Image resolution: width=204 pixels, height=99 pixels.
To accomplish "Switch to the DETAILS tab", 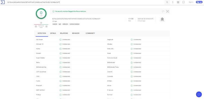I will click(53, 33).
